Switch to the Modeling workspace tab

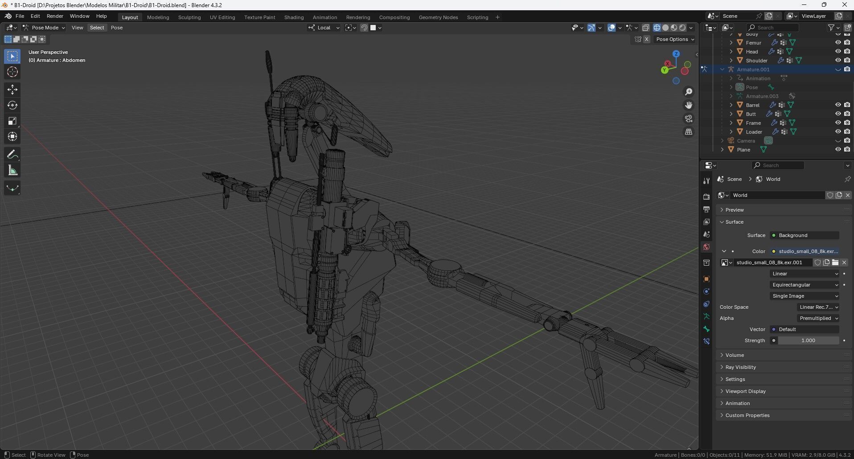click(x=158, y=17)
